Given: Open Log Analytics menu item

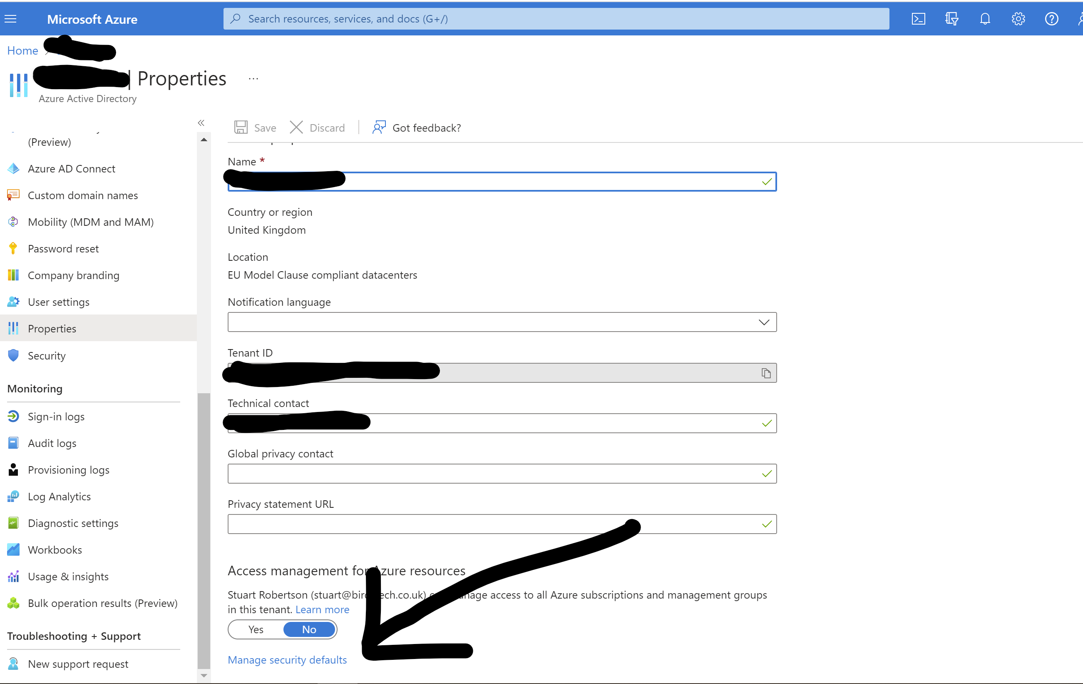Looking at the screenshot, I should pyautogui.click(x=60, y=497).
